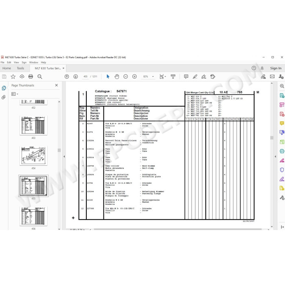Open the Comment tool in right pane

(282, 123)
